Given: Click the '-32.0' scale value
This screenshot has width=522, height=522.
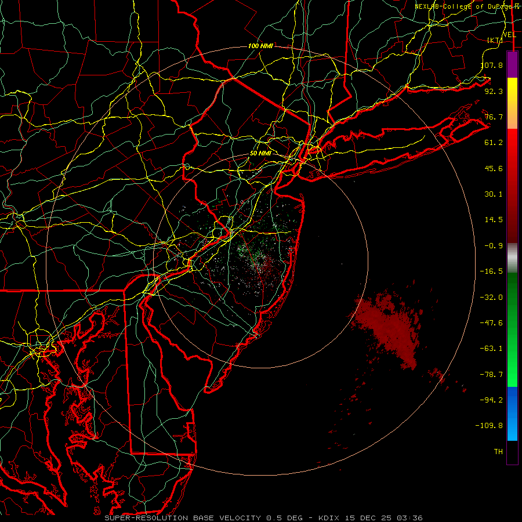Looking at the screenshot, I should (491, 298).
